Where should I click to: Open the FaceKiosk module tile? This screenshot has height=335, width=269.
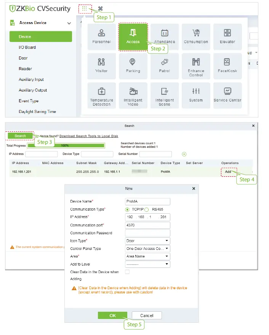(227, 66)
